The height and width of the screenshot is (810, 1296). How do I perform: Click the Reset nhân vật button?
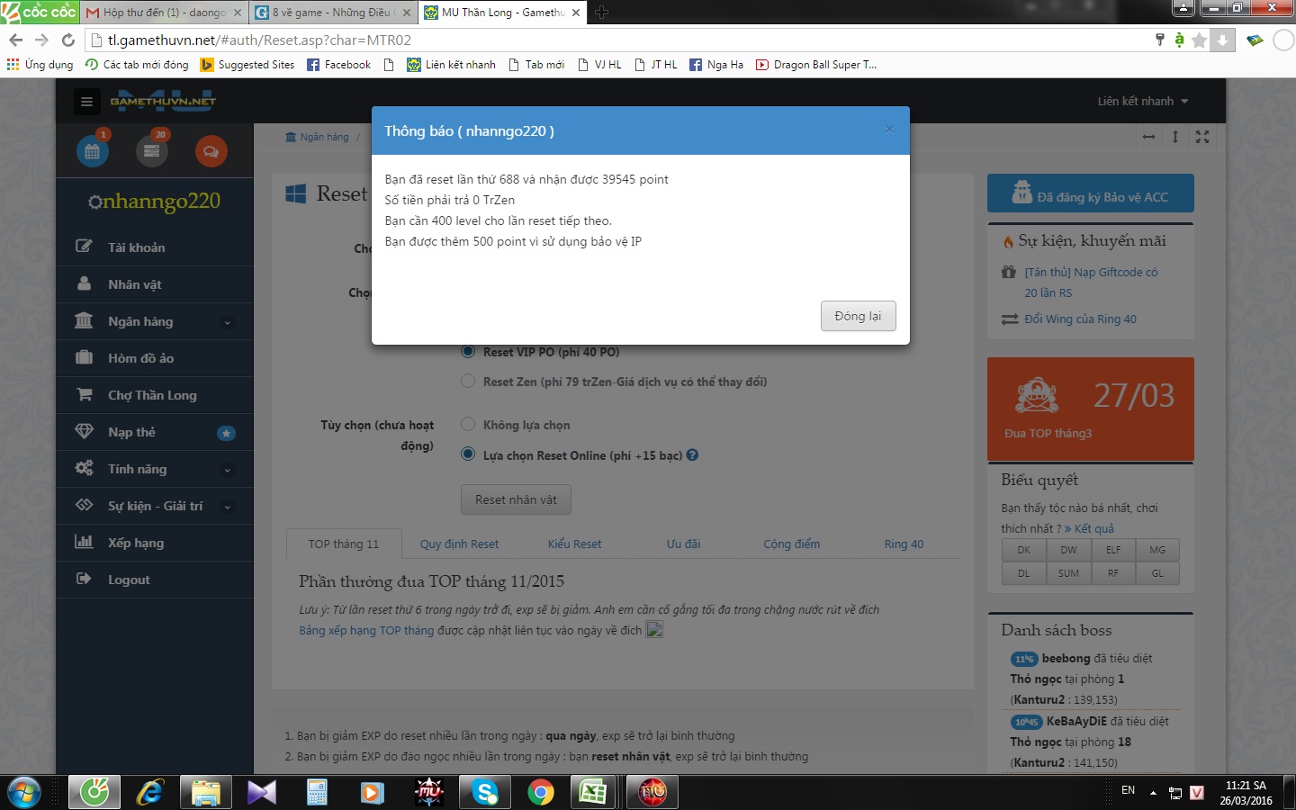point(516,499)
